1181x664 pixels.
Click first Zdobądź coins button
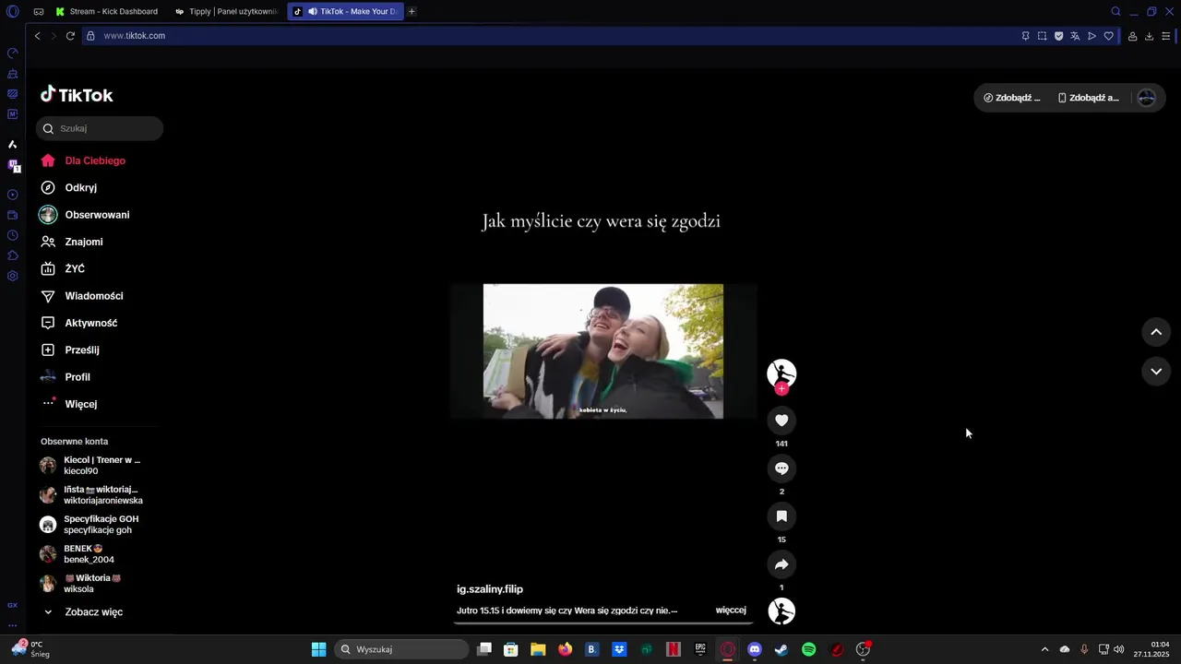1012,98
